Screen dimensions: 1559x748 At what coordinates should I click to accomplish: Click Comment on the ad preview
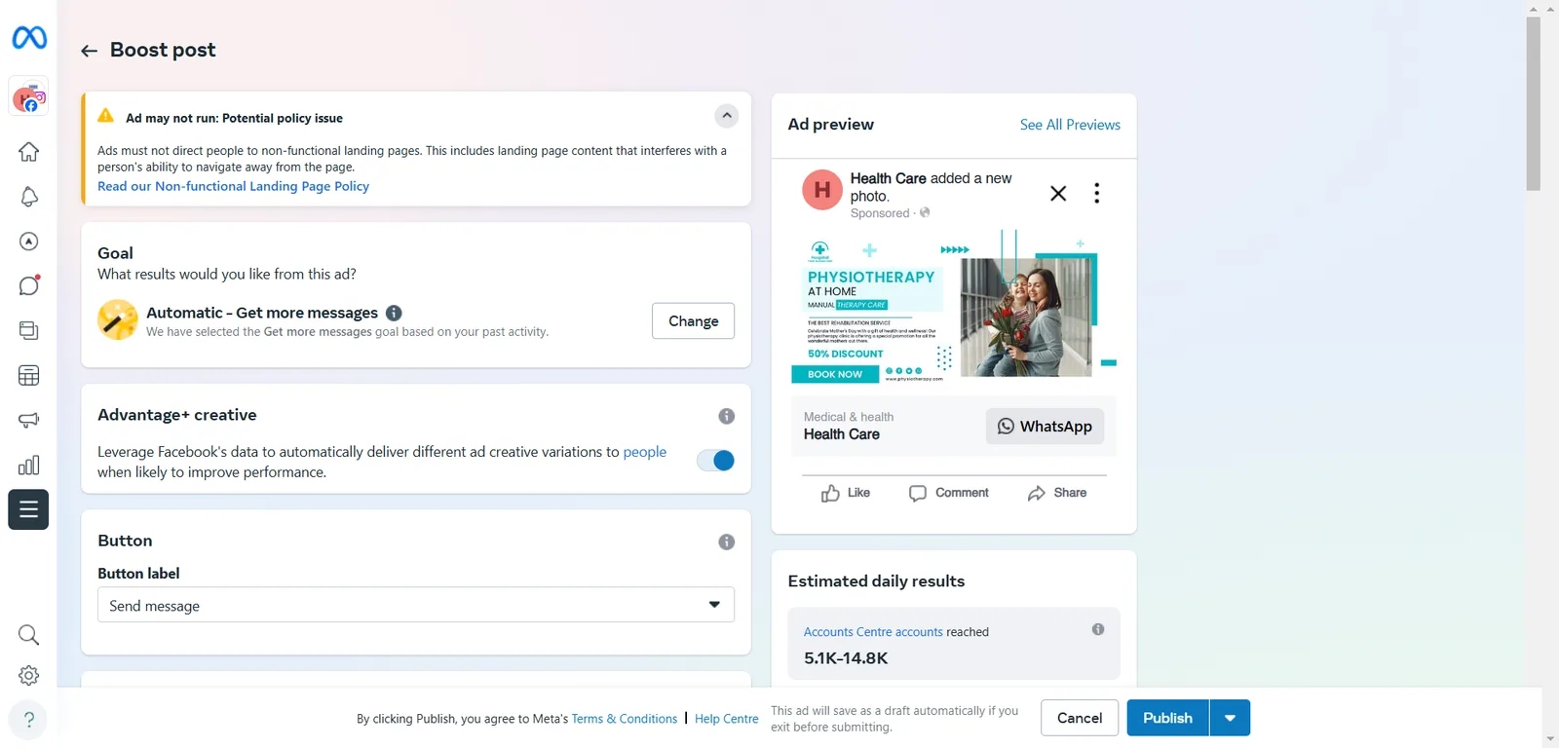[x=949, y=493]
